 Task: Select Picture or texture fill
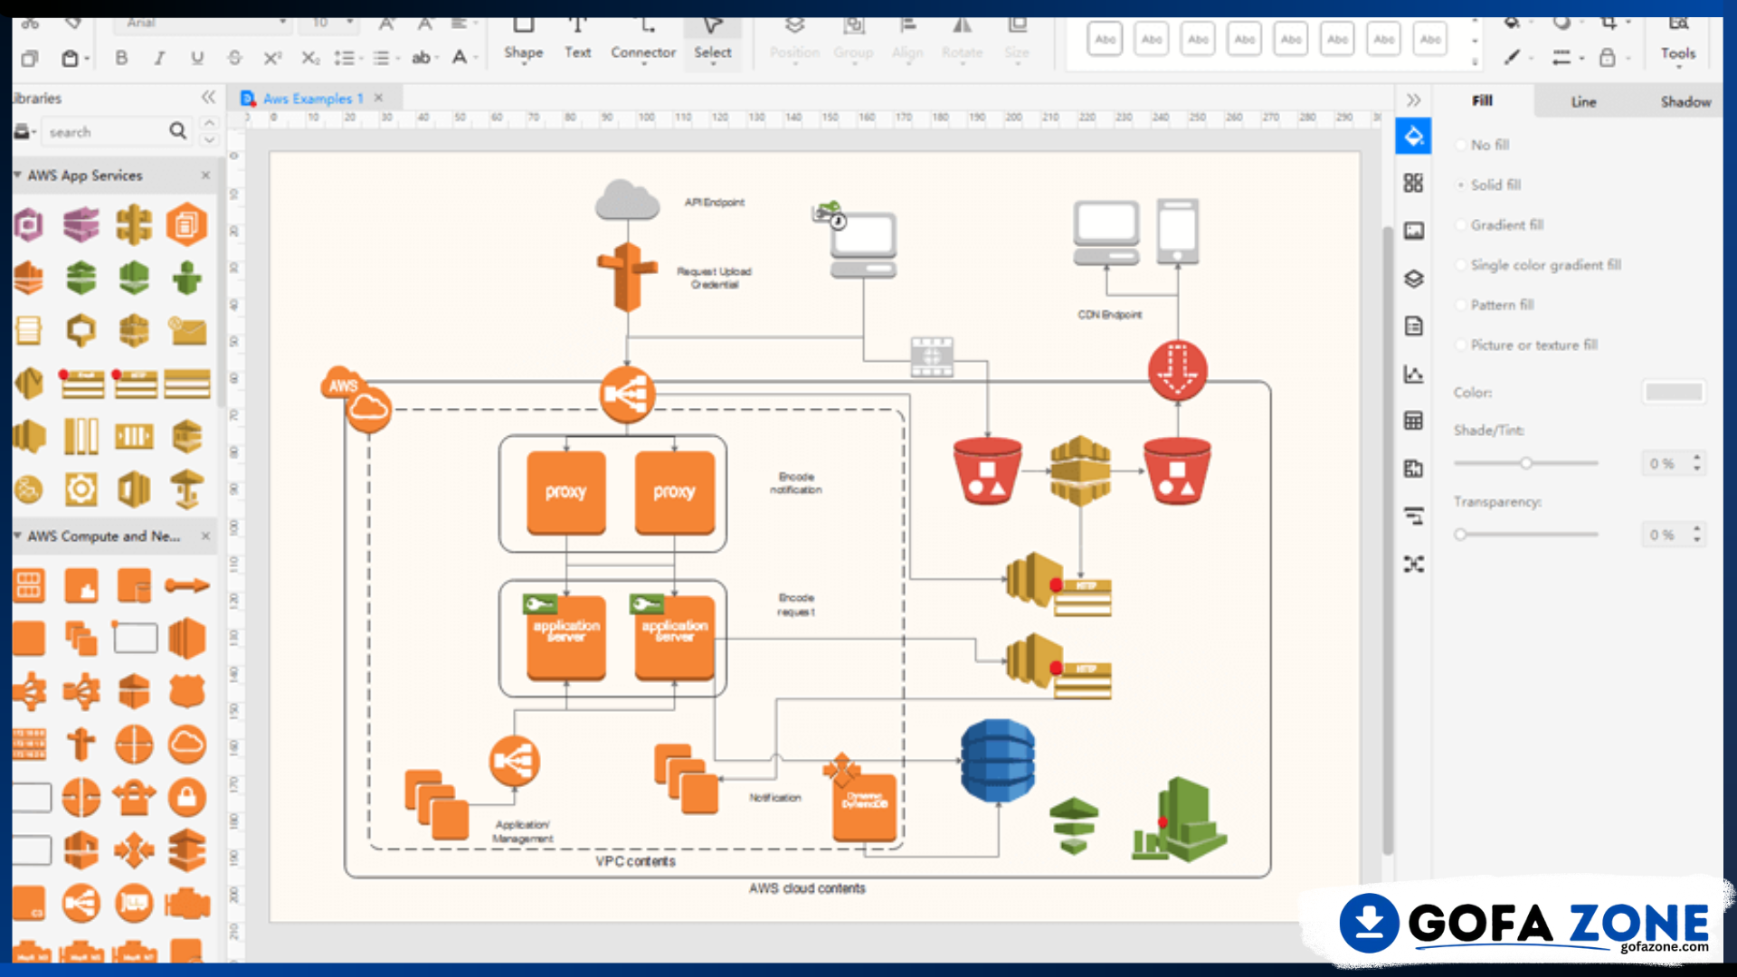(x=1526, y=345)
